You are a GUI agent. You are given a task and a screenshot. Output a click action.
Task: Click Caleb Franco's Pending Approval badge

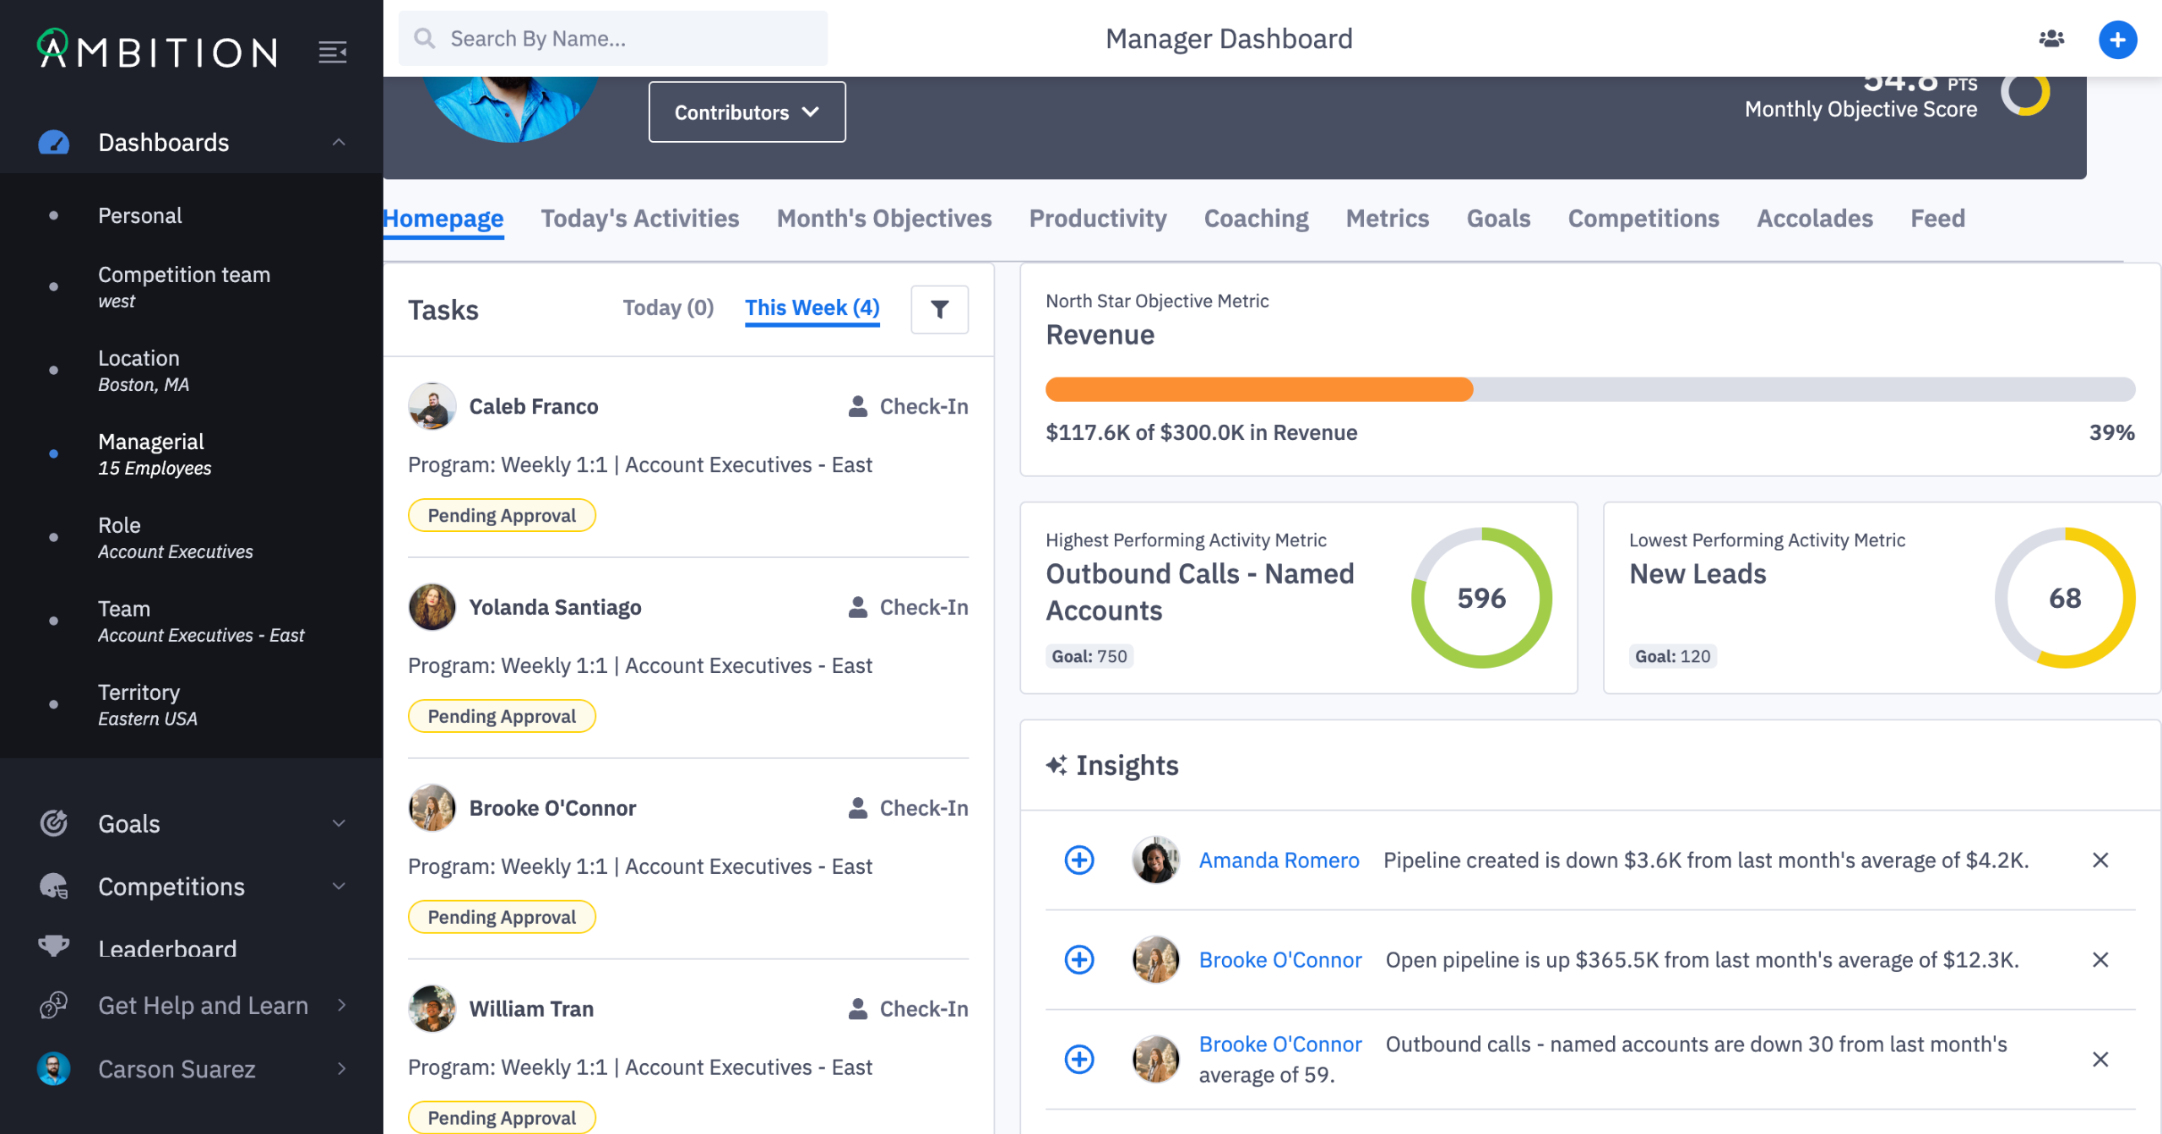pyautogui.click(x=502, y=515)
